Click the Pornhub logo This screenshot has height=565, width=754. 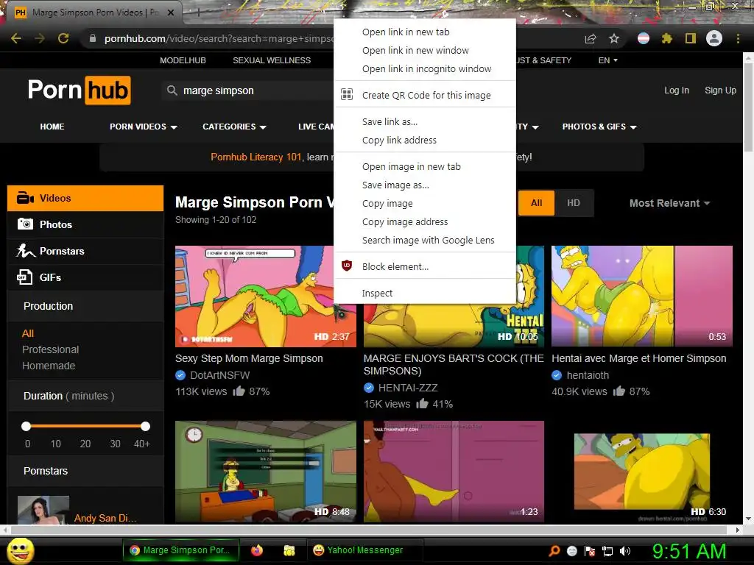click(79, 90)
